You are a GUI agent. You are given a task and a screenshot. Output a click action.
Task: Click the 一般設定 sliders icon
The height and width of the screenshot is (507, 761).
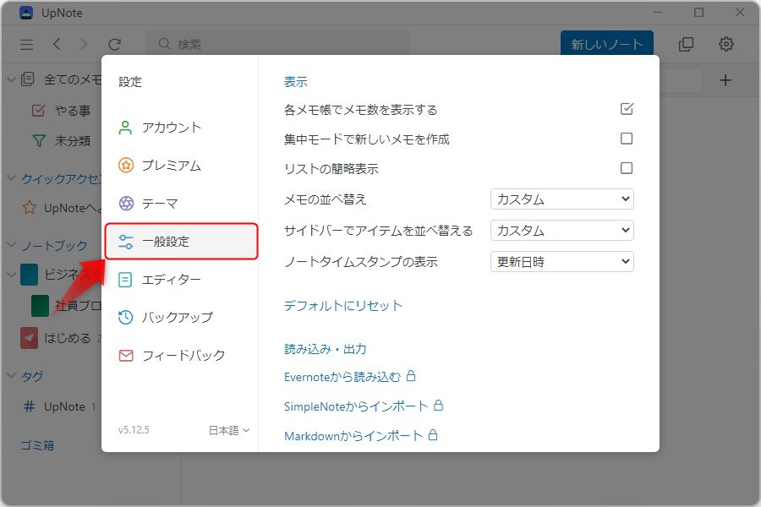pos(126,242)
